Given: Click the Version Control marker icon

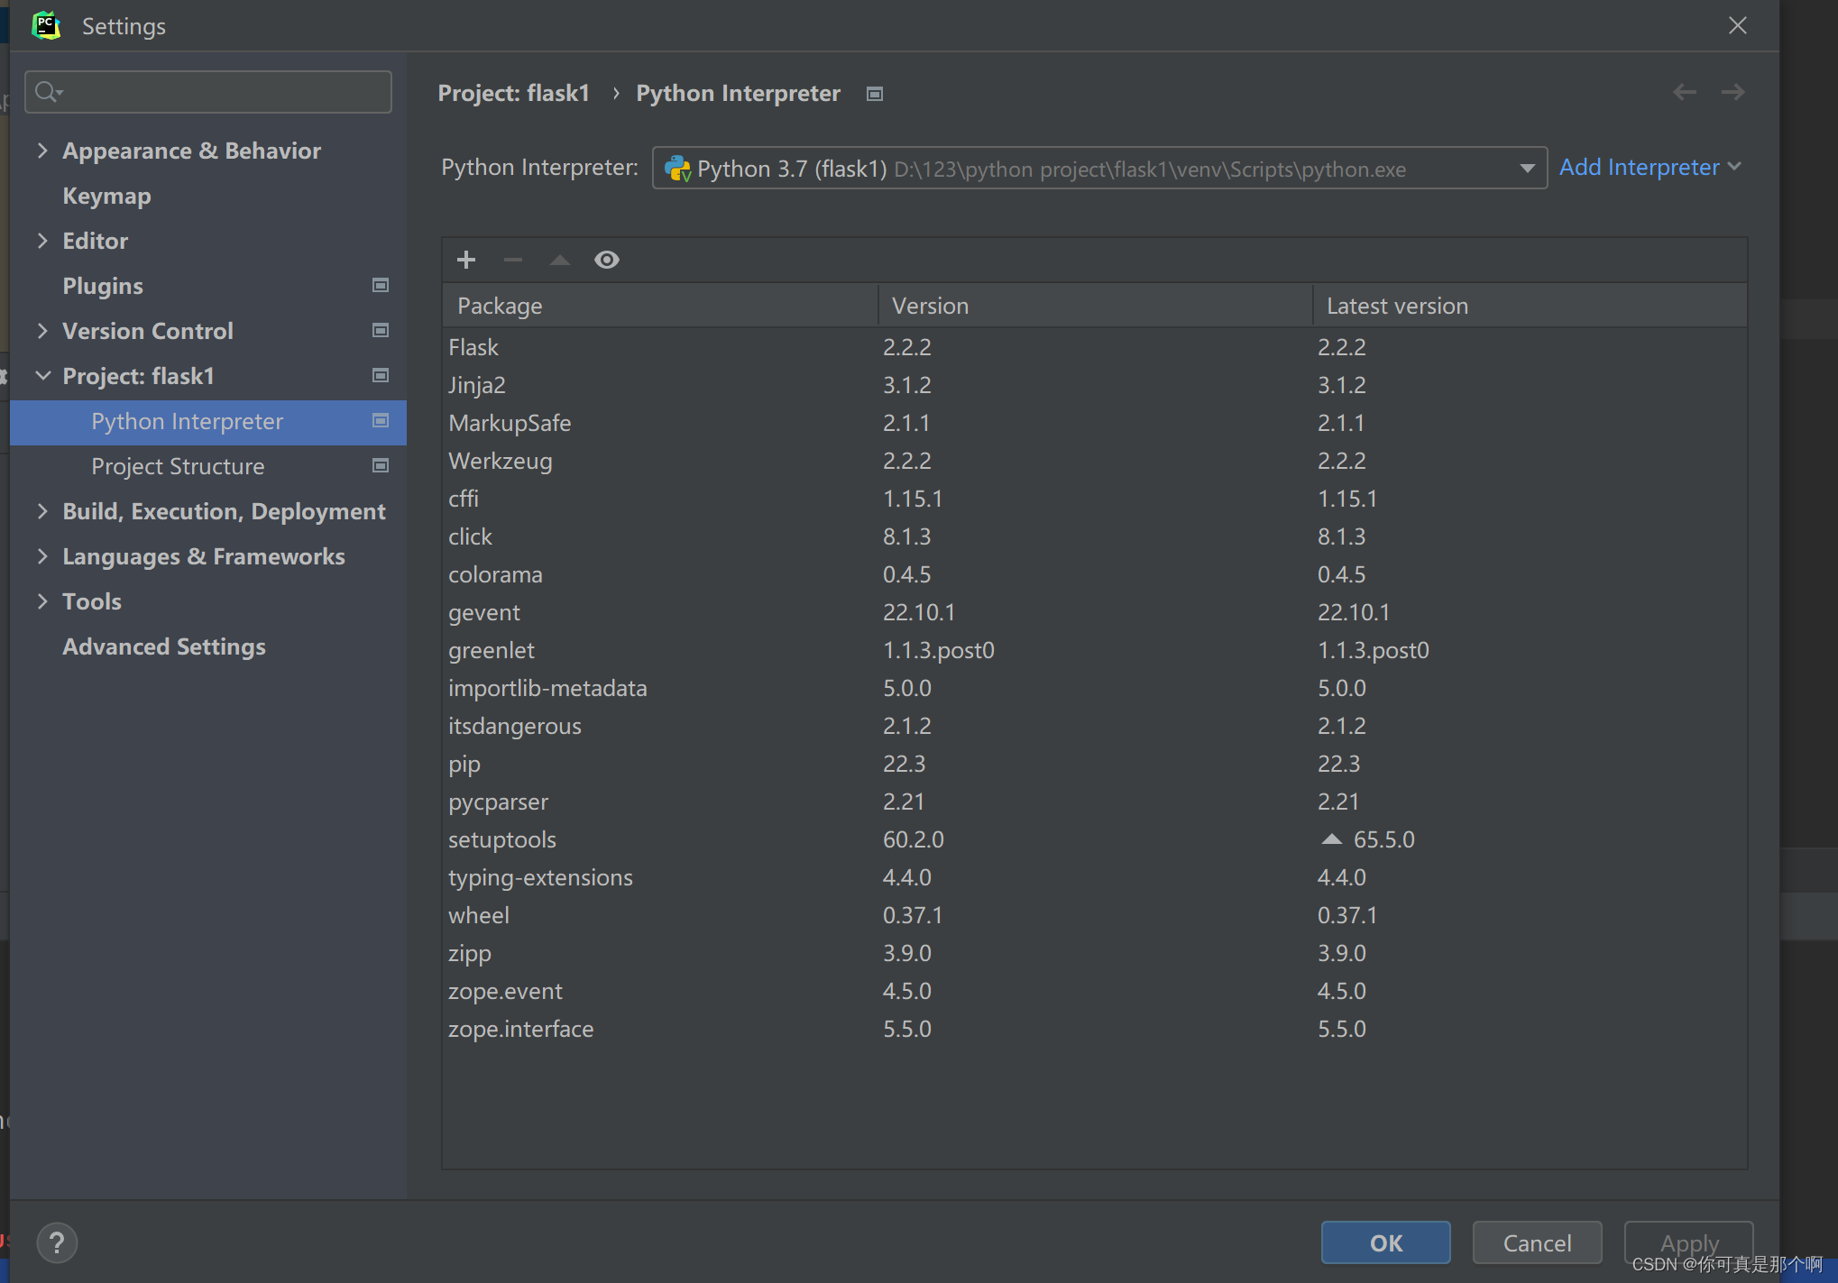Looking at the screenshot, I should tap(381, 330).
